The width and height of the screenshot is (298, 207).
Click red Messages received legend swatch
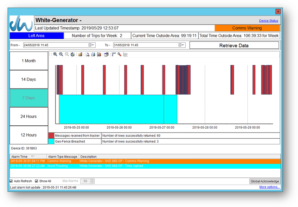click(x=51, y=135)
